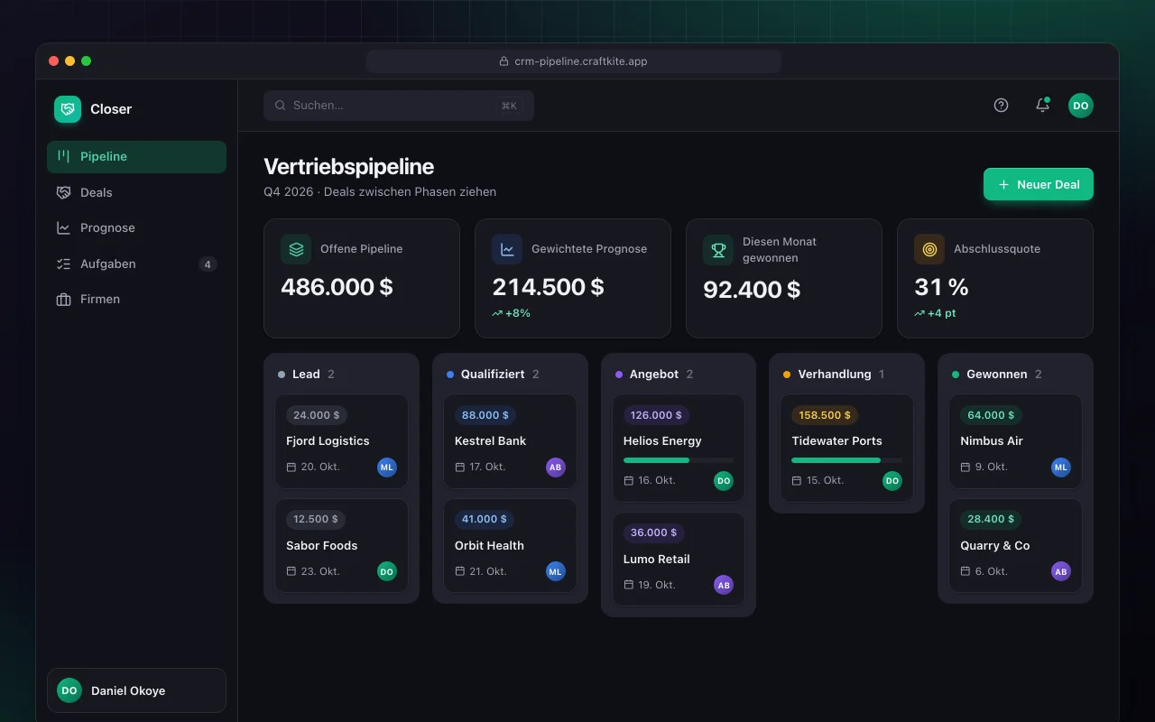Click the Offene Pipeline layers icon
Viewport: 1155px width, 722px height.
pos(296,249)
